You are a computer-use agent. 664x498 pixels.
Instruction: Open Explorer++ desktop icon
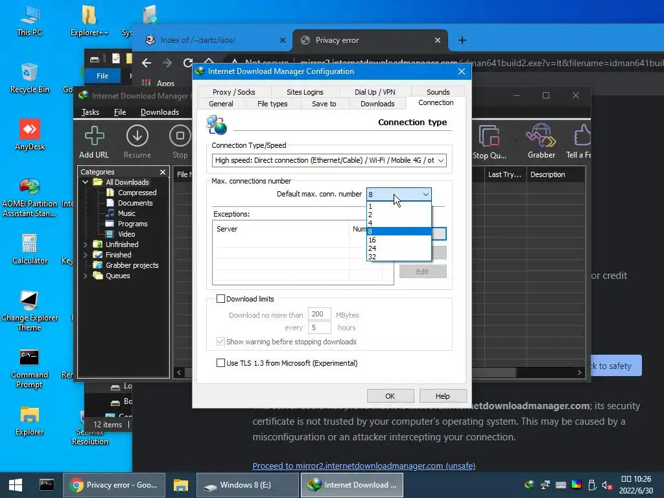pos(89,20)
